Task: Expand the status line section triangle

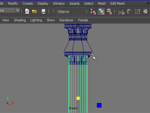Action: click(x=115, y=11)
